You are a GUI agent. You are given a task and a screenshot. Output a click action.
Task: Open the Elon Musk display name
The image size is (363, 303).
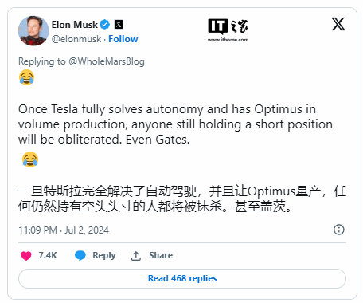[75, 25]
